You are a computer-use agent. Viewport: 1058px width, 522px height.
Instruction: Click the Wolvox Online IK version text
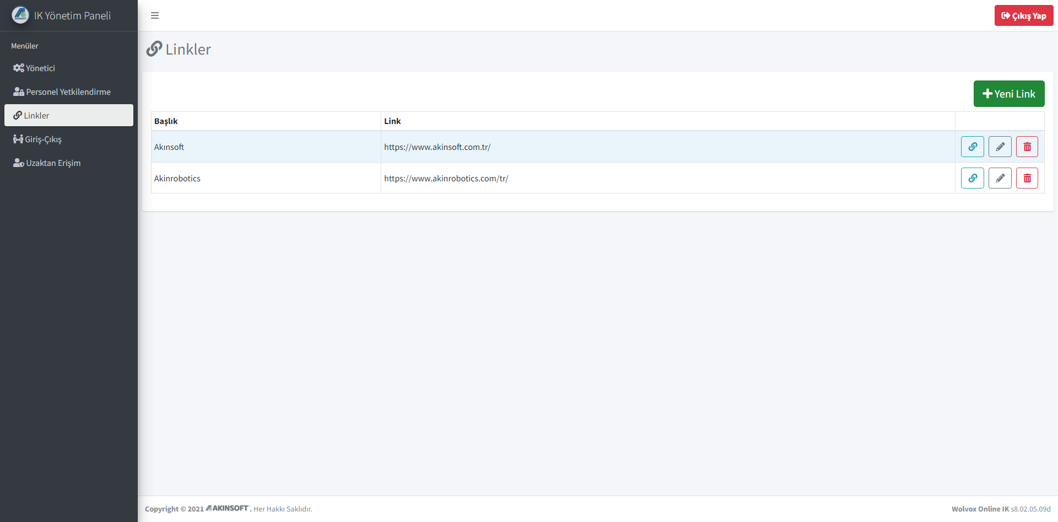[1001, 509]
